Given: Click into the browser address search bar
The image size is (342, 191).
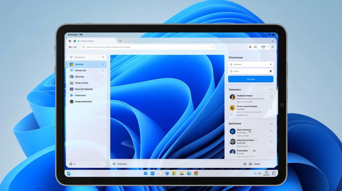Looking at the screenshot, I should [148, 47].
